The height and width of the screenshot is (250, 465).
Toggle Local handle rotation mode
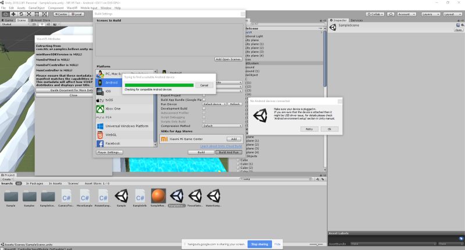(77, 14)
